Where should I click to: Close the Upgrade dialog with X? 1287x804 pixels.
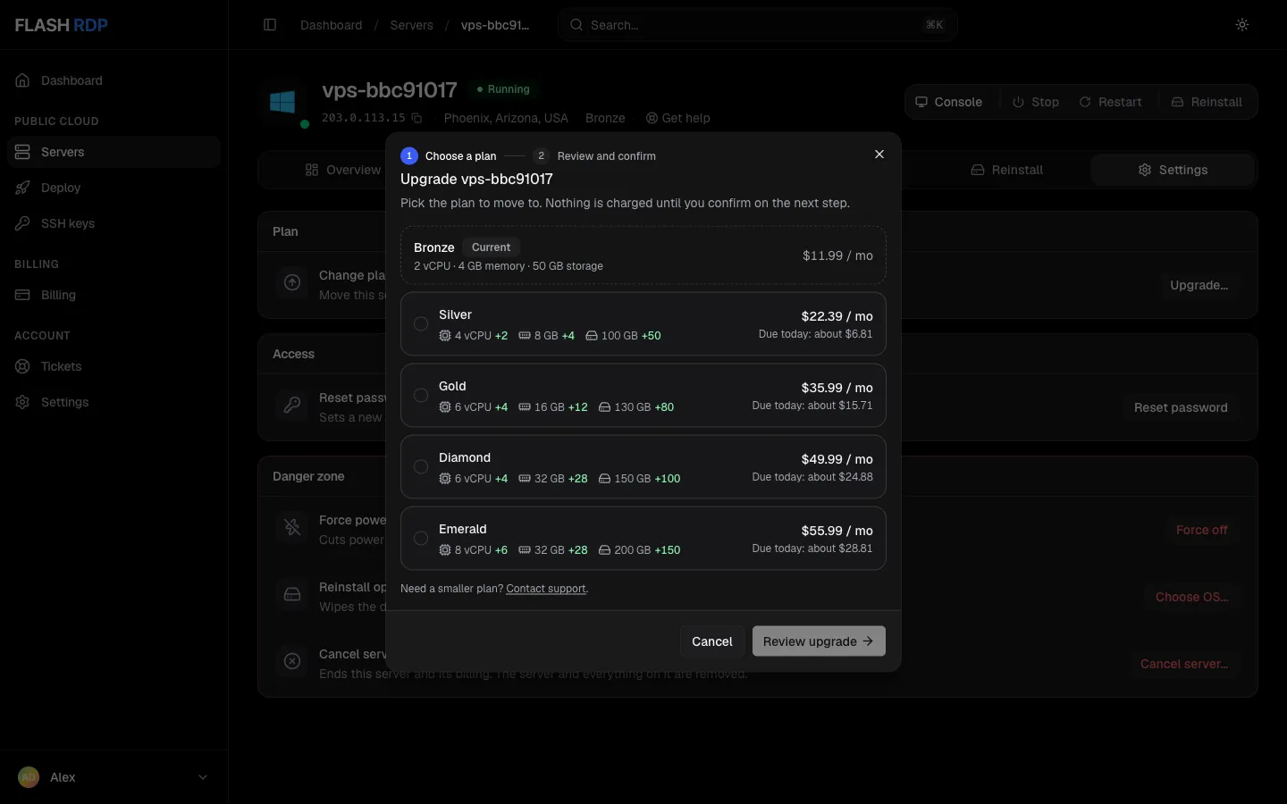click(879, 155)
